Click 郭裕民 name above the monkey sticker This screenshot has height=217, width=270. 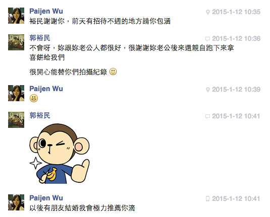click(40, 115)
